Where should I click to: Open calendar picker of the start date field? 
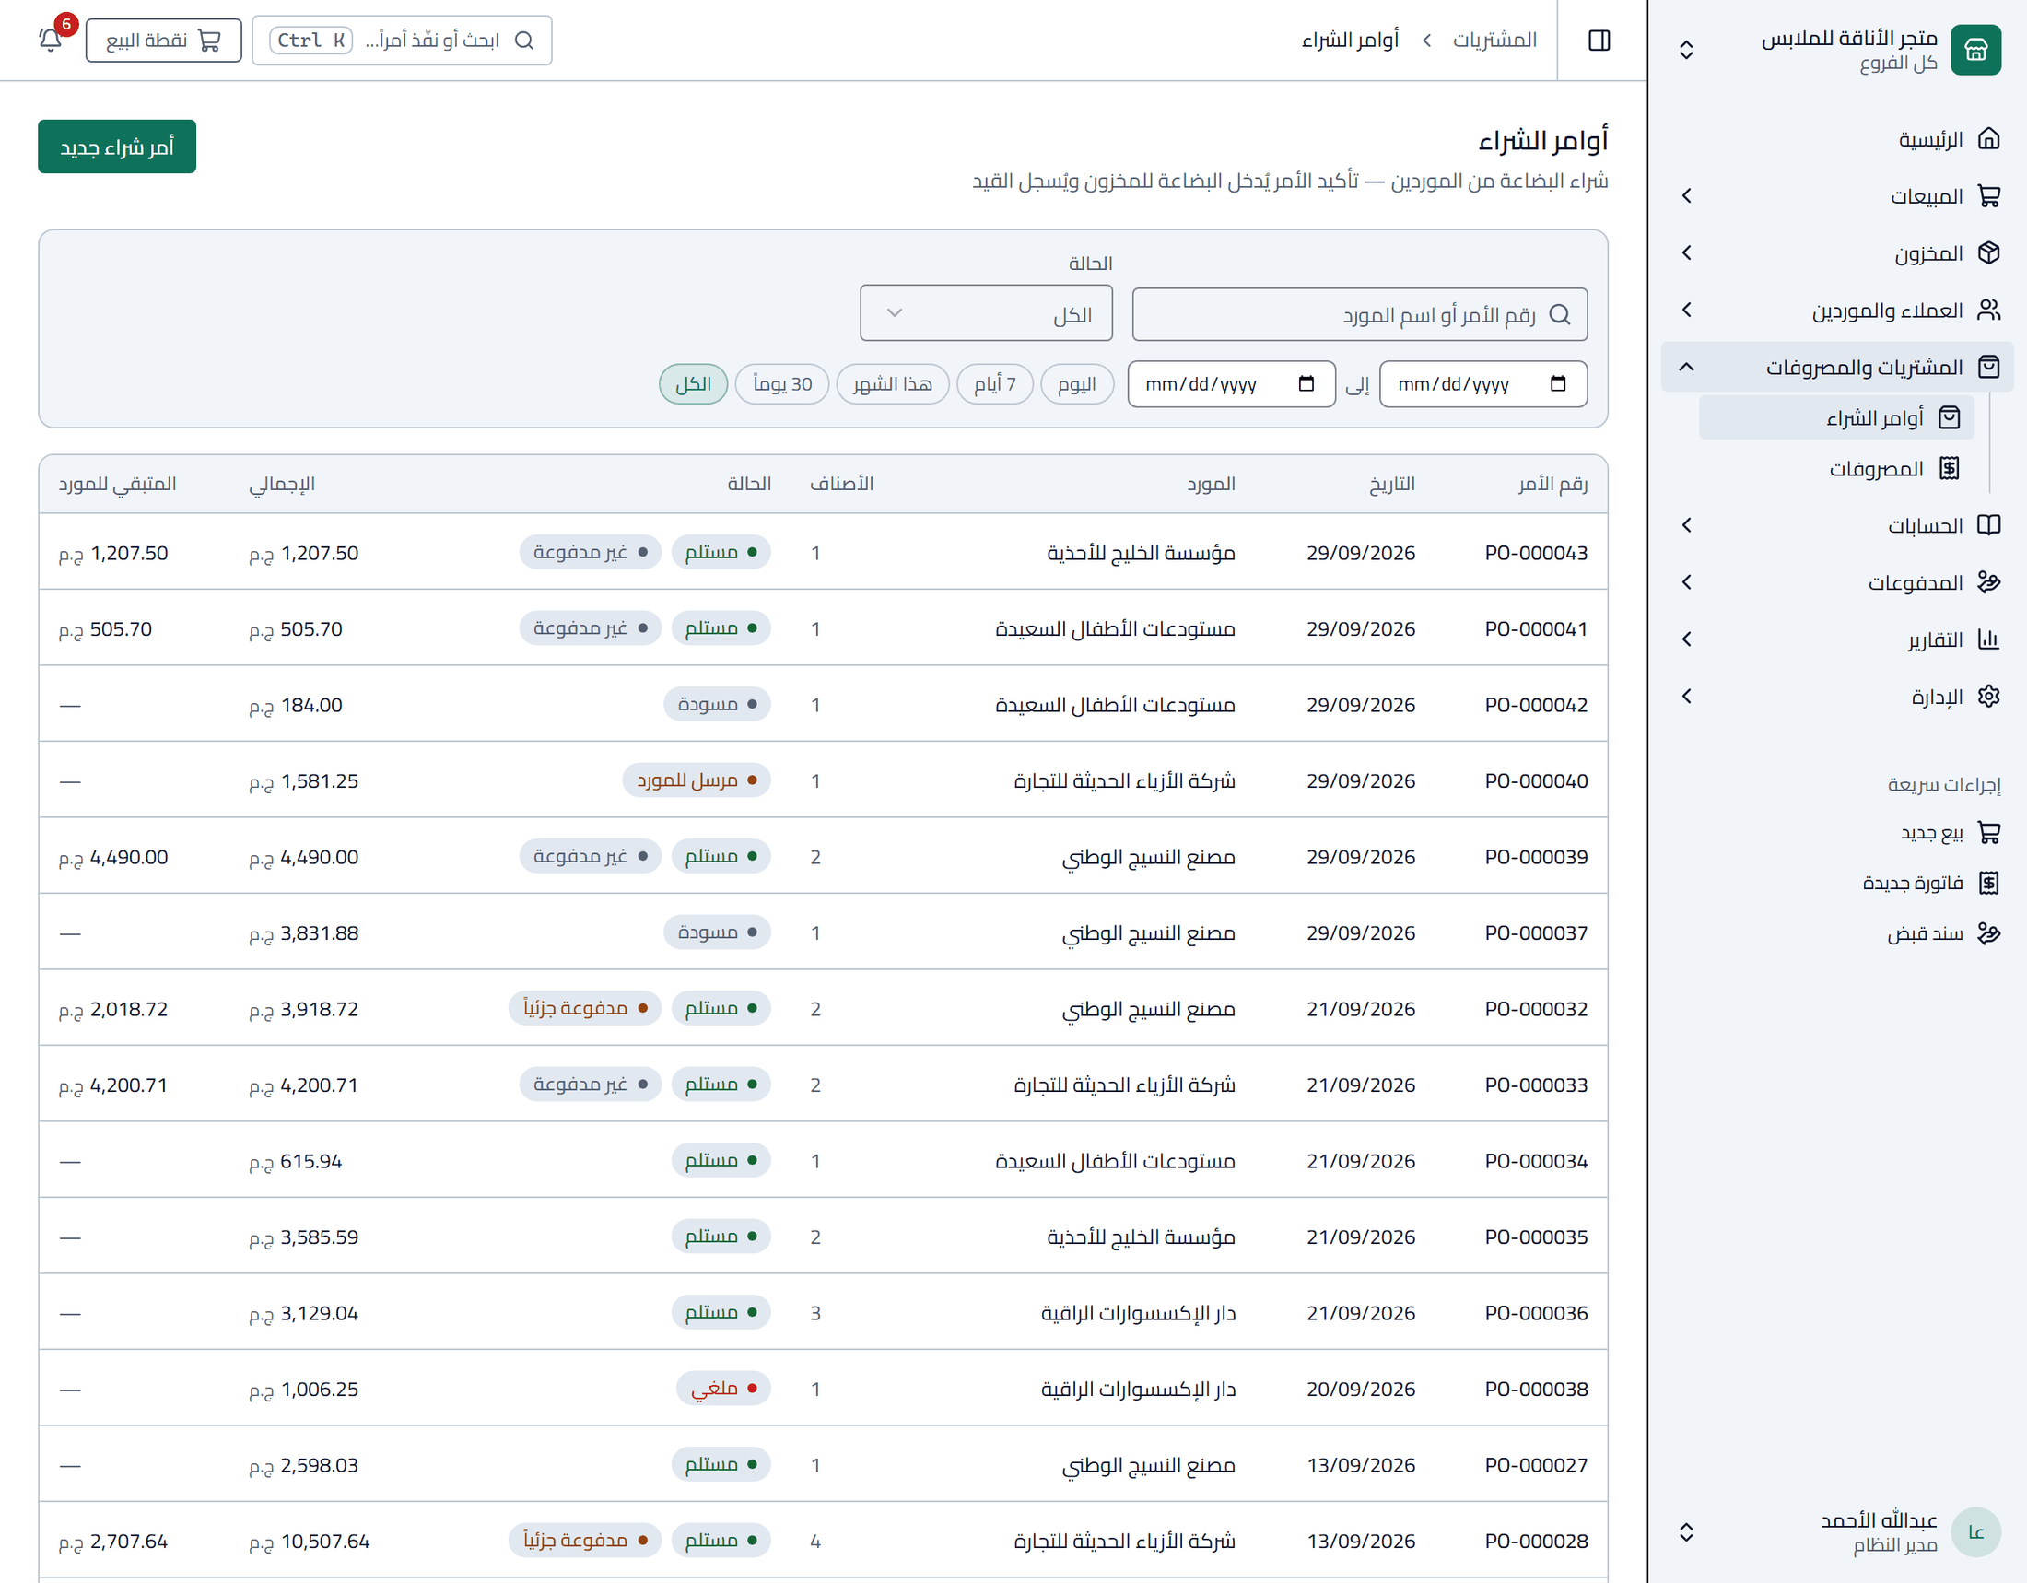[x=1558, y=384]
